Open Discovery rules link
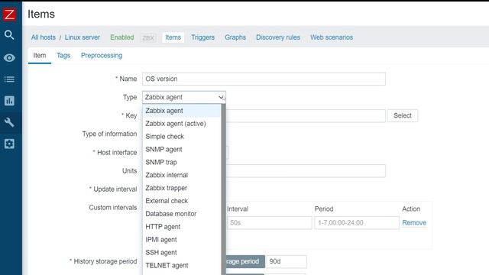Viewport: 489px width, 275px height. pos(278,37)
